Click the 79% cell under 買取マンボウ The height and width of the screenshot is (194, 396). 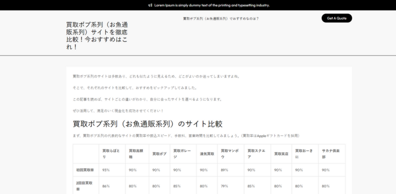(231, 186)
